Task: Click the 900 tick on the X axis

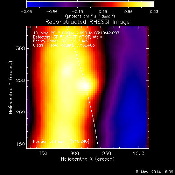Action: pos(75,153)
